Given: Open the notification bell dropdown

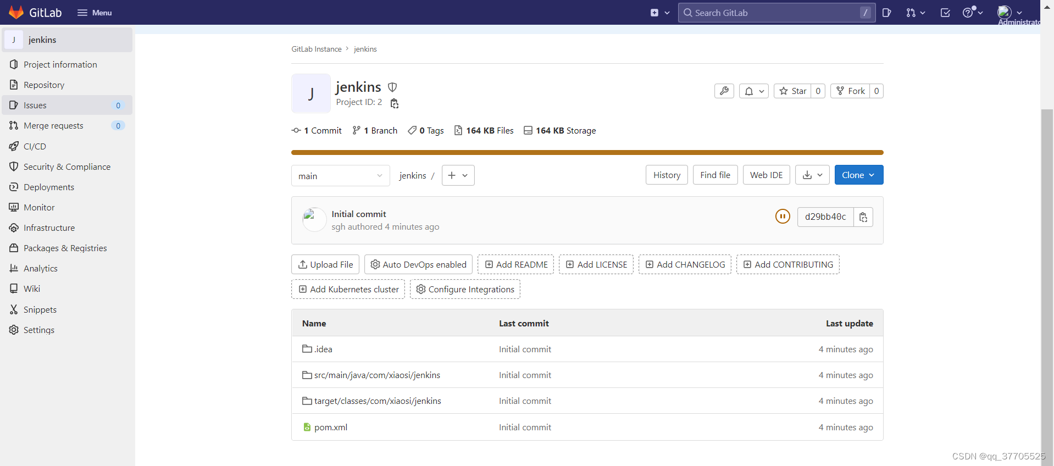Looking at the screenshot, I should click(754, 91).
